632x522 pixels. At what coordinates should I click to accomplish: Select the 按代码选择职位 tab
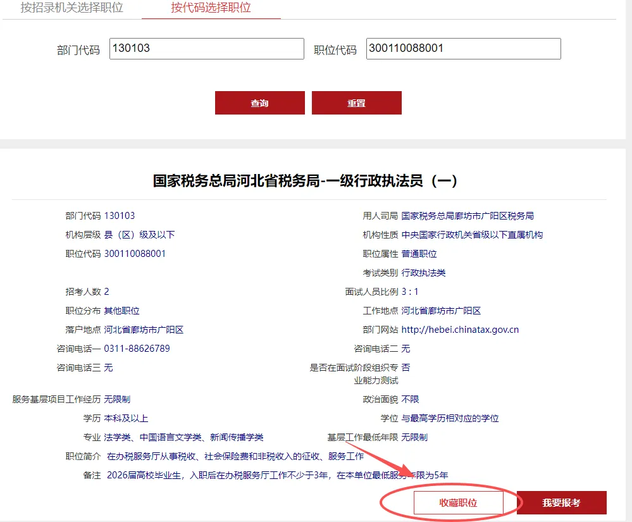coord(211,7)
